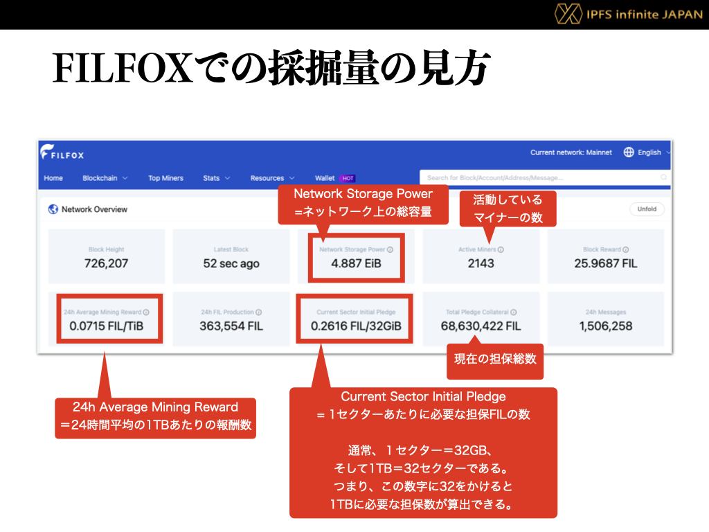Viewport: 709px width, 532px height.
Task: Click the search magnifier icon
Action: pyautogui.click(x=663, y=177)
